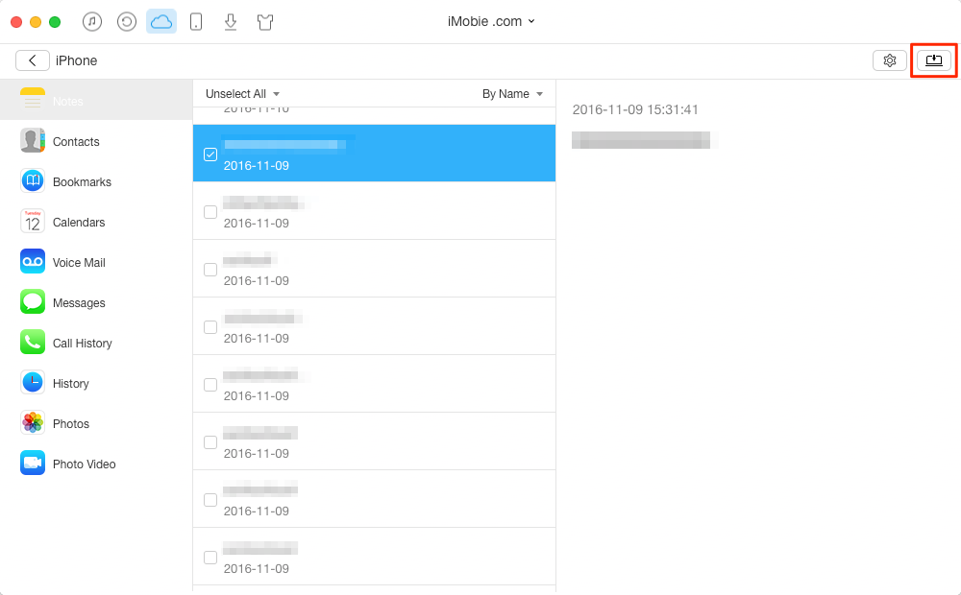This screenshot has width=961, height=595.
Task: Open the video download arrow icon
Action: pyautogui.click(x=231, y=22)
